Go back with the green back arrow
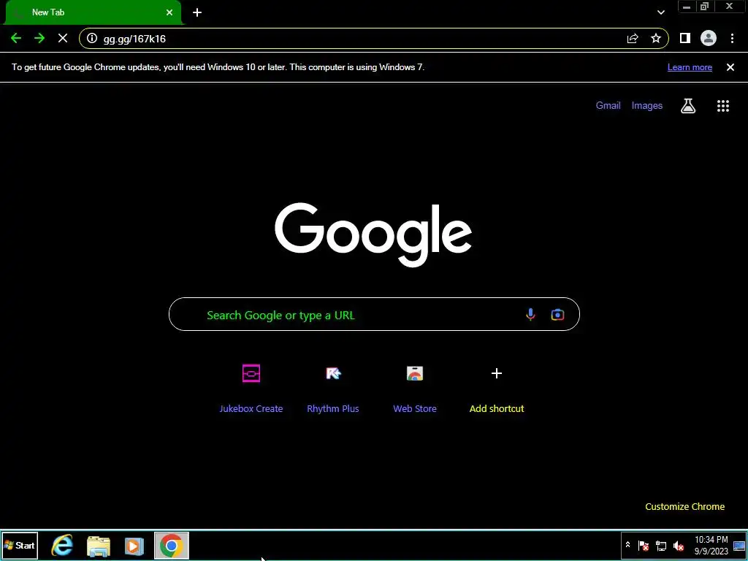This screenshot has width=748, height=561. 16,39
